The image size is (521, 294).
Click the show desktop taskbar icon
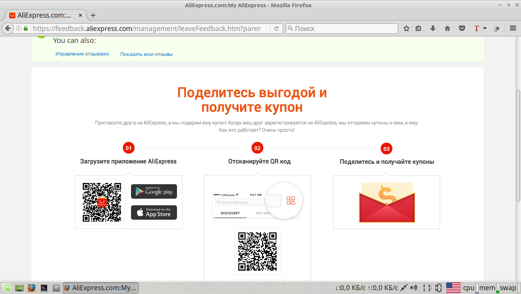pyautogui.click(x=20, y=288)
